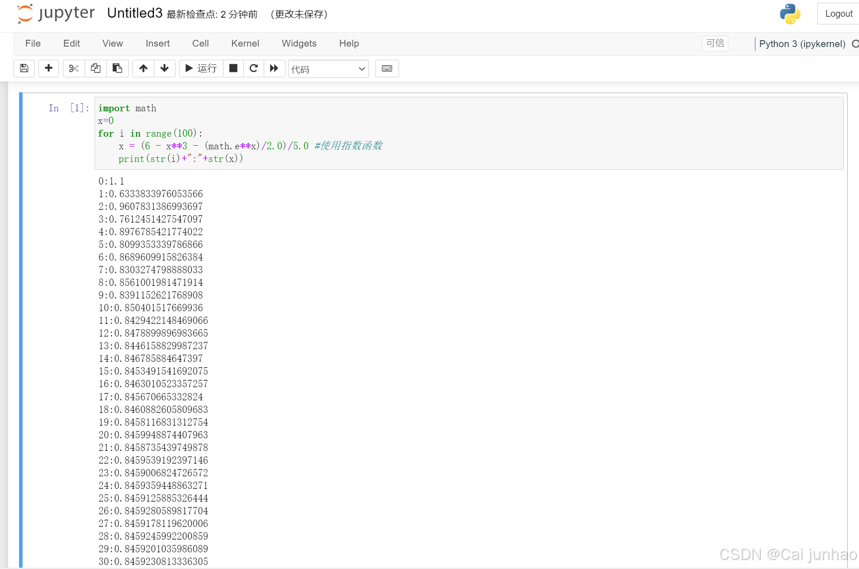Open the Kernel menu
The image size is (859, 569).
pos(245,43)
